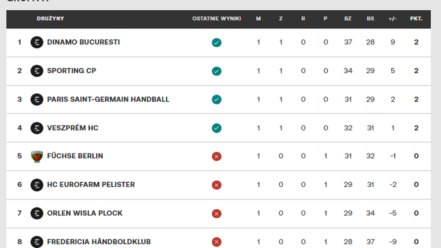Click Füchse Berlin loss result icon
441x248 pixels.
(216, 157)
